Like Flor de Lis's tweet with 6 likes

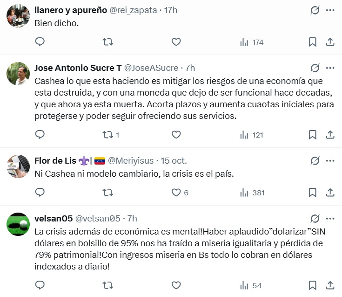(x=176, y=192)
